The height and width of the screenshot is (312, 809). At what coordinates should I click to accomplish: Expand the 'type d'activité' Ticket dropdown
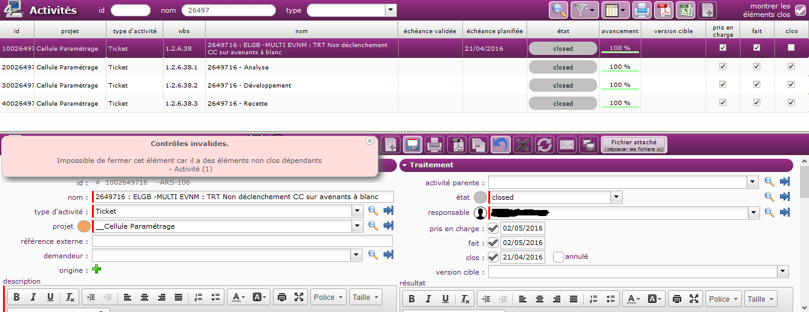tap(358, 211)
